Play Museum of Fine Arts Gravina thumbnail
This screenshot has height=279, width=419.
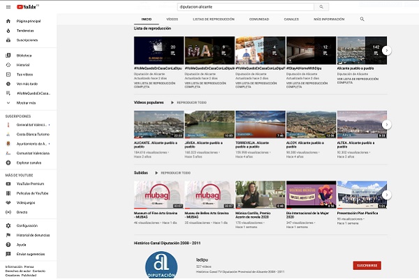coord(159,195)
